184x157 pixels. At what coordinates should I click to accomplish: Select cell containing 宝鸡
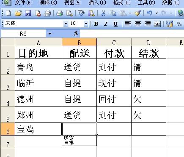[38, 129]
